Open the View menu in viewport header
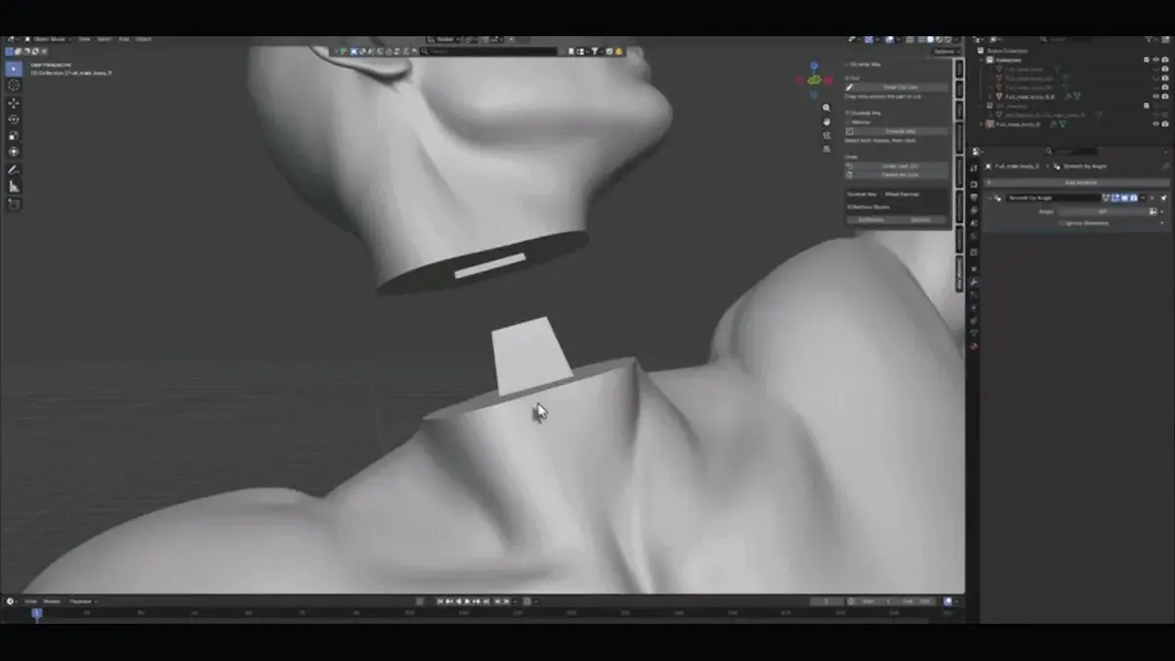The height and width of the screenshot is (661, 1175). pyautogui.click(x=85, y=39)
